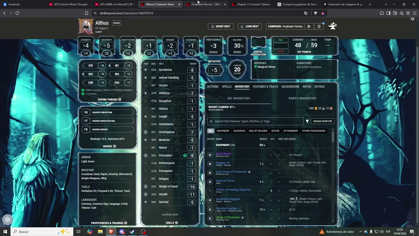Toggle Heroic Inspiration box

click(x=258, y=43)
